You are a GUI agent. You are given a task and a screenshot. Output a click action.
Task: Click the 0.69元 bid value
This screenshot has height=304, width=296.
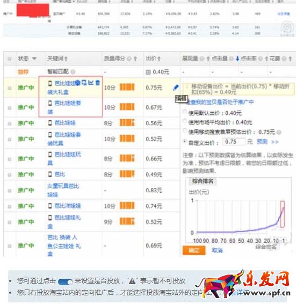coord(154,245)
